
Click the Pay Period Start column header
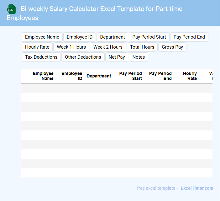130,76
